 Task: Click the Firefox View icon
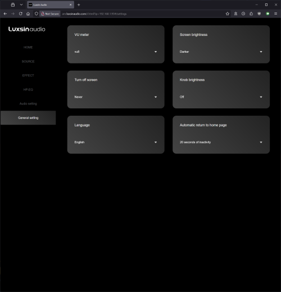point(13,4)
